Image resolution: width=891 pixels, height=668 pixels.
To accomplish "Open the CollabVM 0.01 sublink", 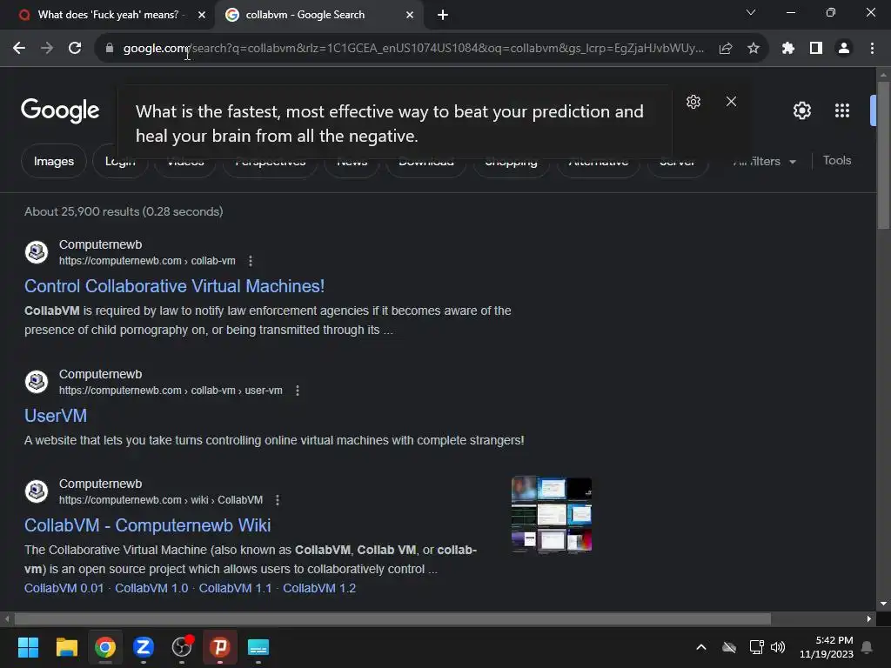I will (x=64, y=588).
